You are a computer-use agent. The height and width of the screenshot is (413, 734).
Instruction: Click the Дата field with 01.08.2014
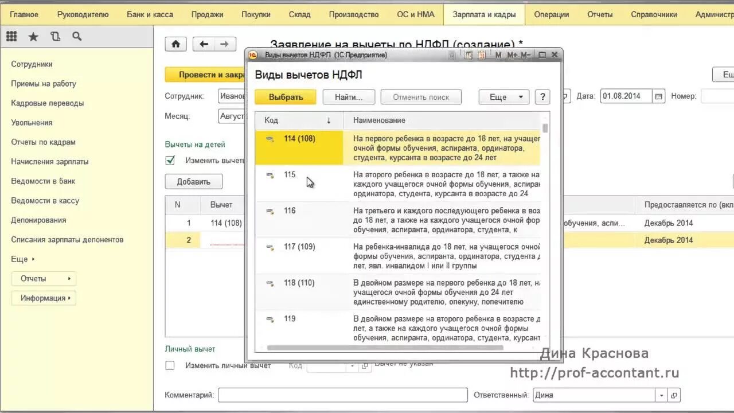click(626, 96)
